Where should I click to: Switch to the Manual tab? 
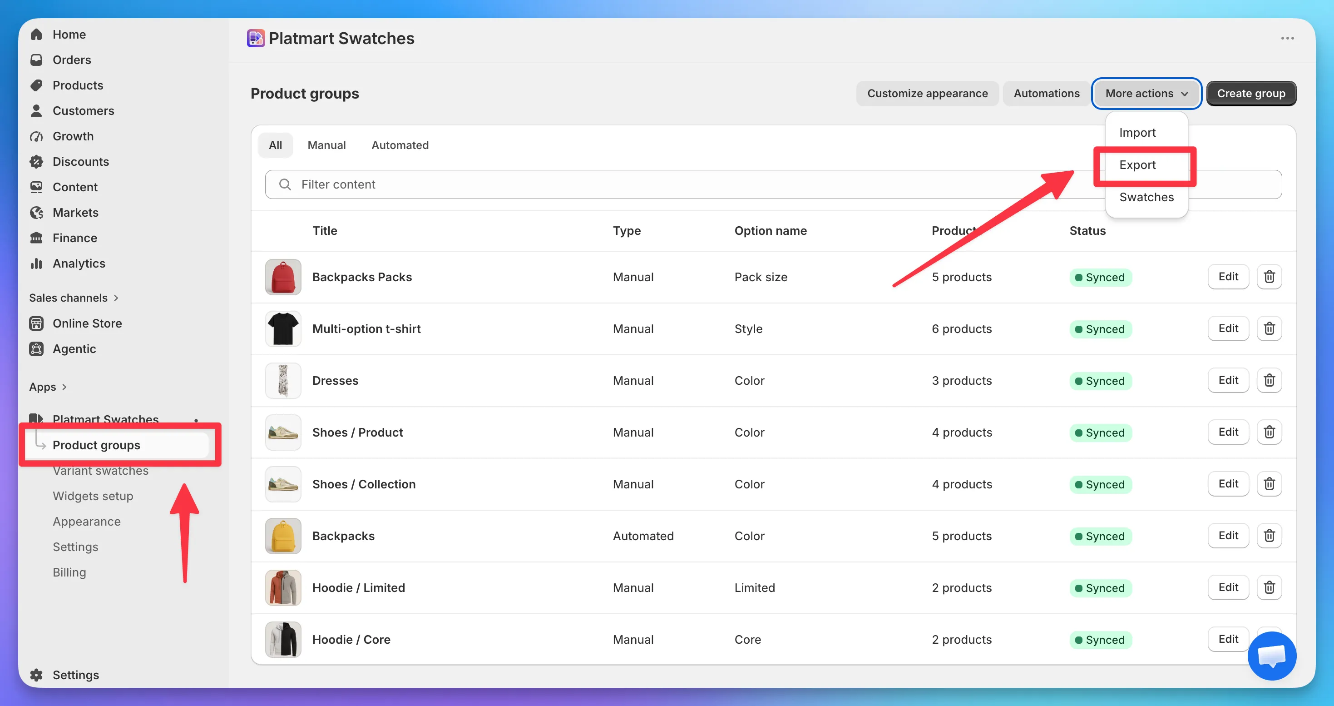326,145
